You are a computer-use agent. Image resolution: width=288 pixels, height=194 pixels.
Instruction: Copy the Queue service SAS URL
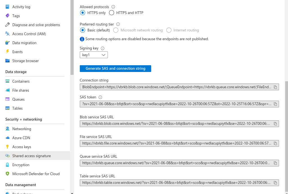275,163
